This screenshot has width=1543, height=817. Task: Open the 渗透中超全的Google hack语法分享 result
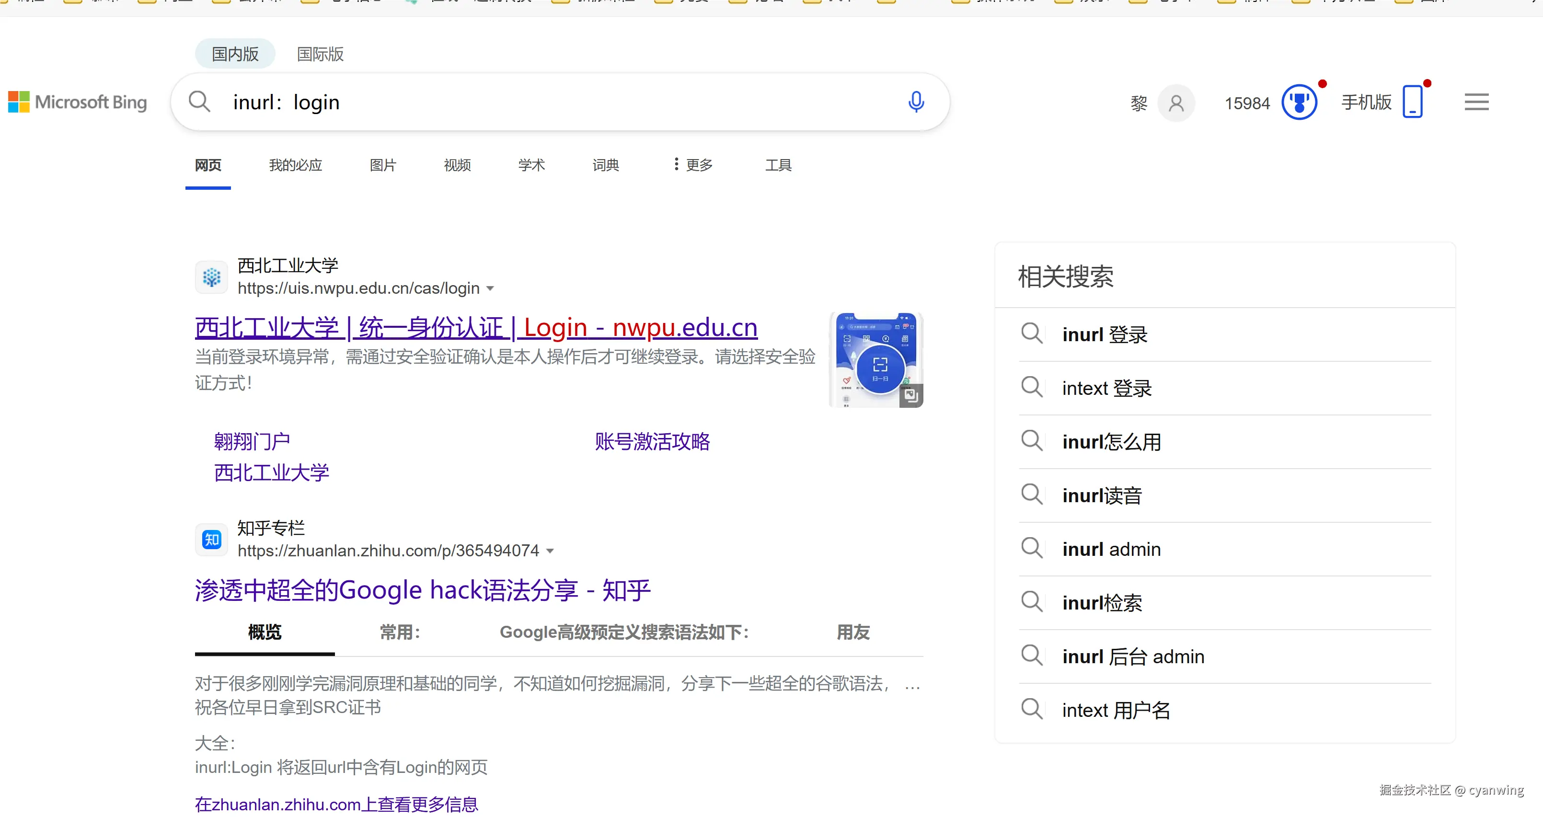[x=422, y=590]
